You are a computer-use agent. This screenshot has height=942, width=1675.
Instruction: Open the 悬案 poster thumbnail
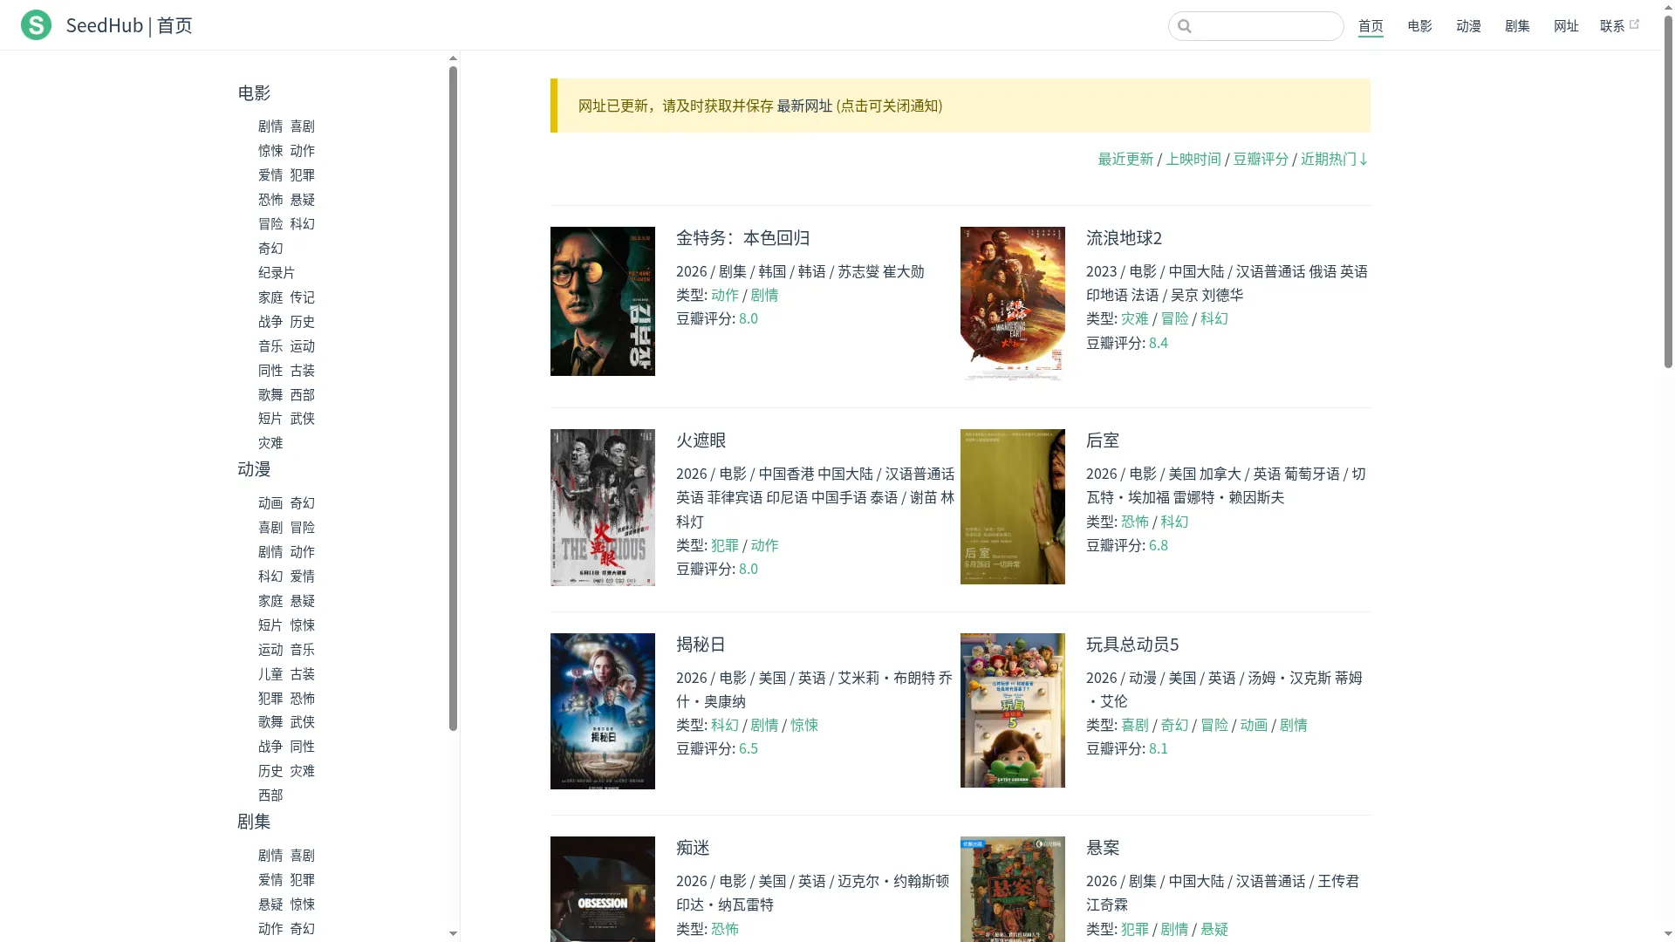point(1012,889)
